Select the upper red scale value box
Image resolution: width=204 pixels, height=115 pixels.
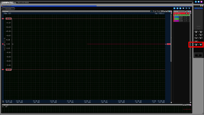(x=9, y=19)
